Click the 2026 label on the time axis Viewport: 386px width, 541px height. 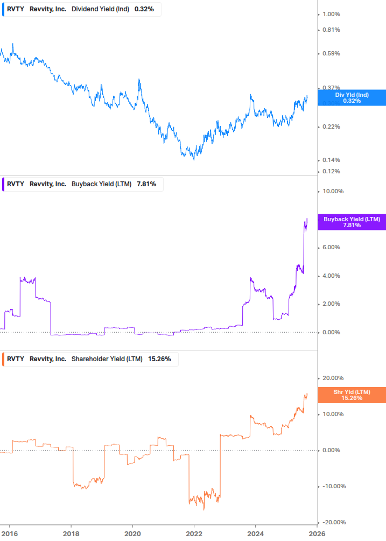[317, 534]
